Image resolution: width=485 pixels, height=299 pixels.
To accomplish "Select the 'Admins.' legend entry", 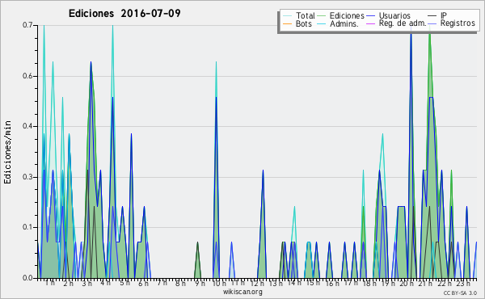I will point(338,23).
